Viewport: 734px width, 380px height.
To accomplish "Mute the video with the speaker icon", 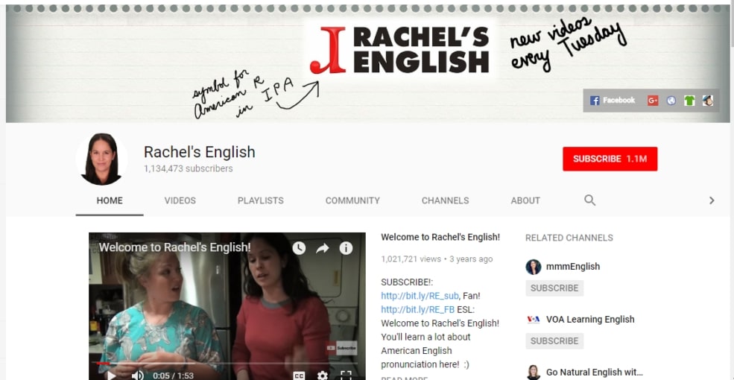I will (x=137, y=375).
